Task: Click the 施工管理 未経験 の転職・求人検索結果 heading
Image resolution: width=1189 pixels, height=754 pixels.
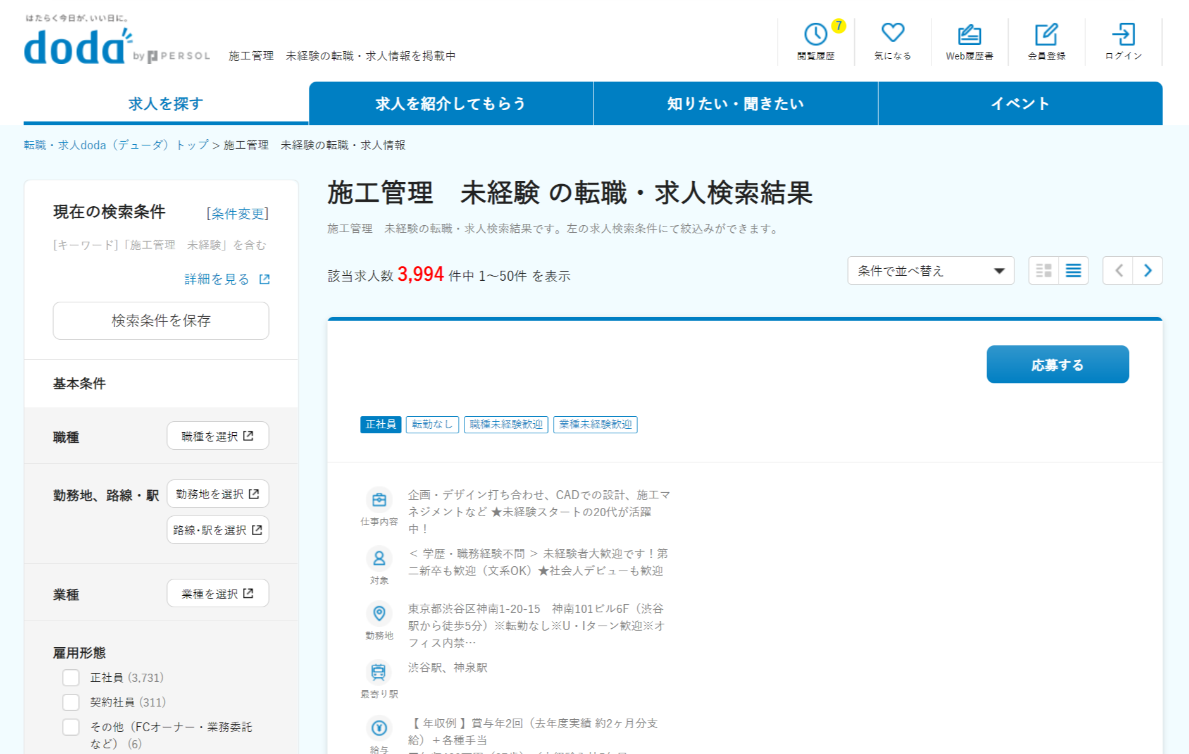Action: (570, 193)
